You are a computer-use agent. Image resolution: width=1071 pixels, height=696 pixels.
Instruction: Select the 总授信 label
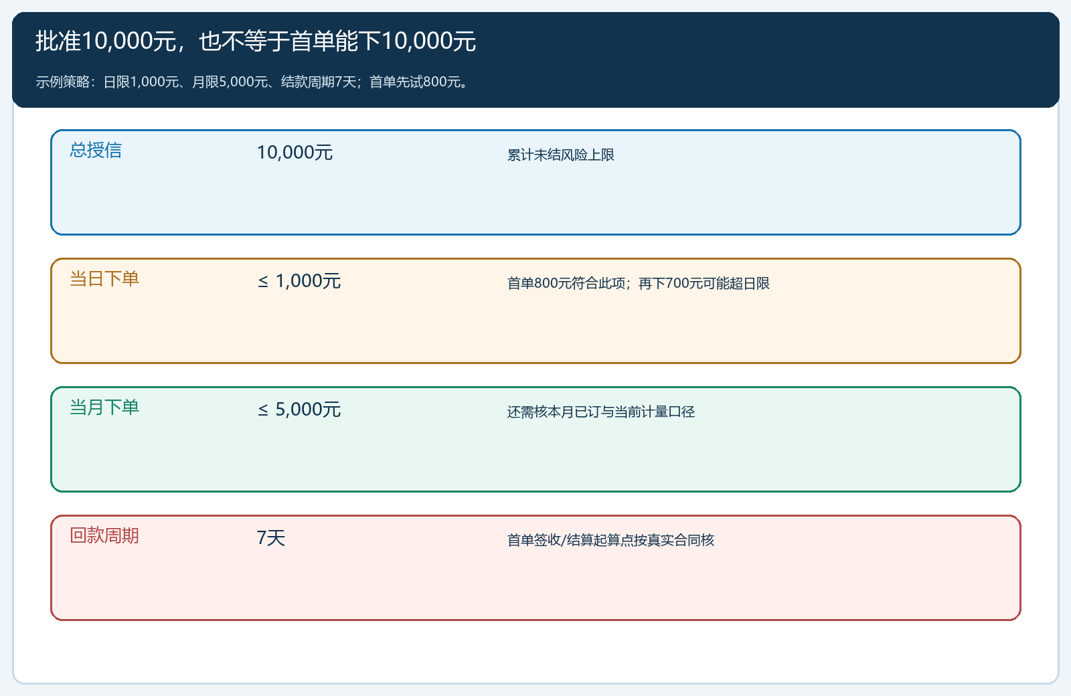point(96,150)
